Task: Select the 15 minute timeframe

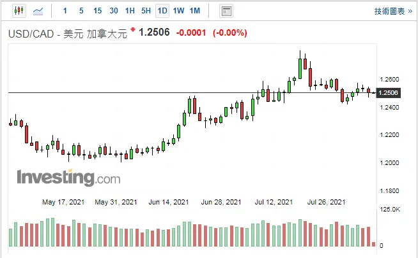Action: point(98,11)
